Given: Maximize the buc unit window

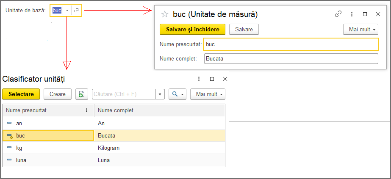Looking at the screenshot, I should [365, 14].
